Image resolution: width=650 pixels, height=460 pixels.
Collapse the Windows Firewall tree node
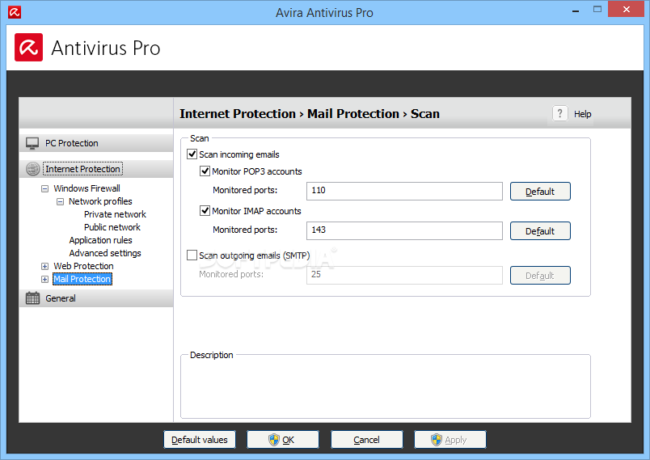[44, 189]
